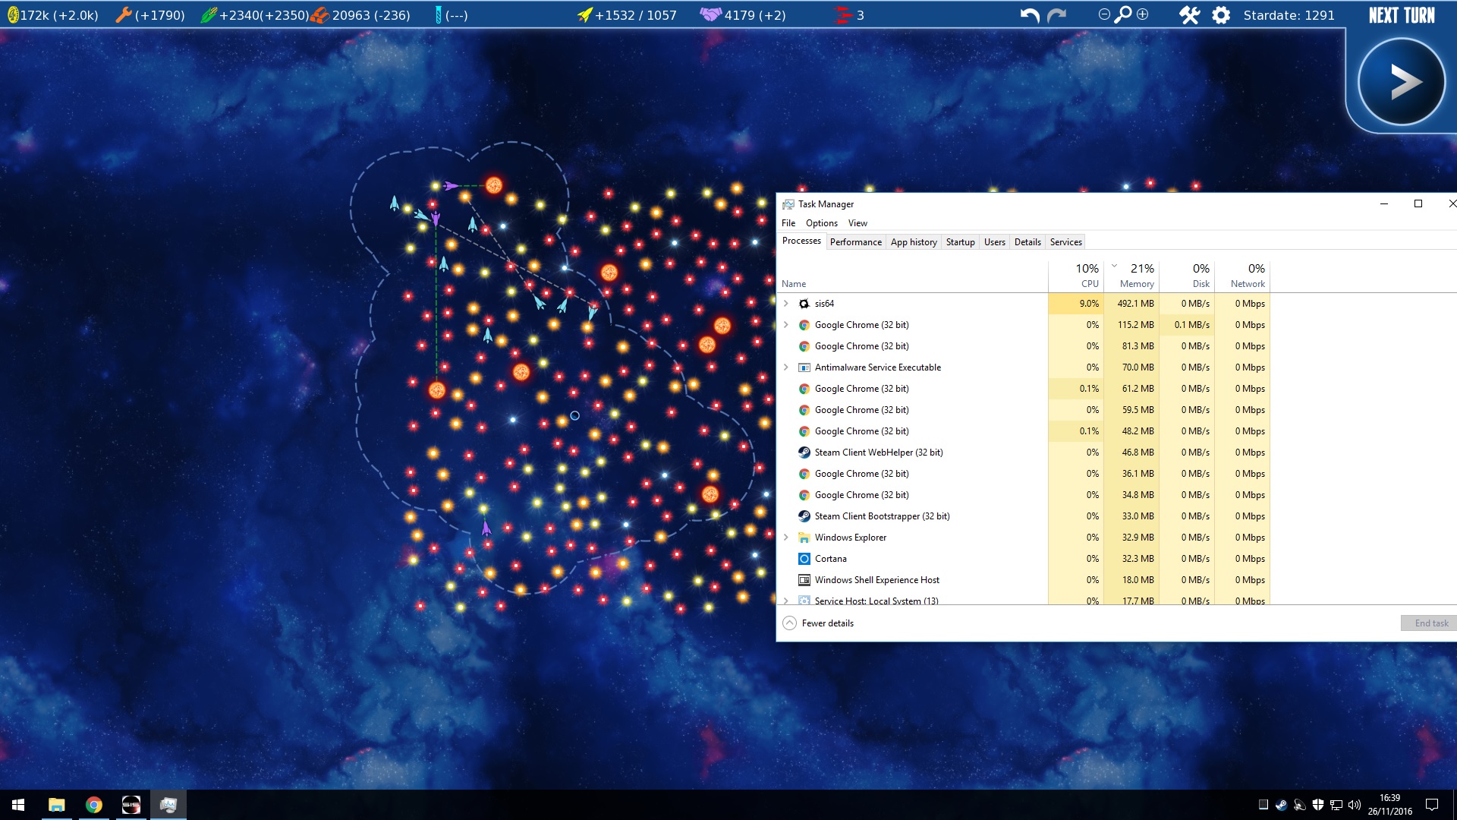This screenshot has height=820, width=1457.
Task: Select the purple ship at bottom of territory
Action: point(486,528)
